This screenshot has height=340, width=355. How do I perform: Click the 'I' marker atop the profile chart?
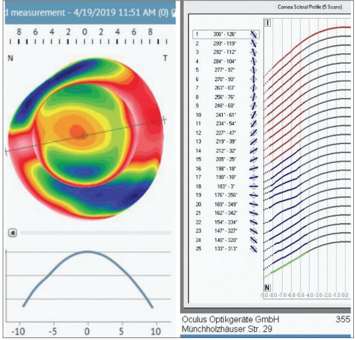[x=268, y=23]
